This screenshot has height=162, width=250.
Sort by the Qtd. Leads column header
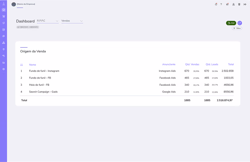tap(212, 64)
